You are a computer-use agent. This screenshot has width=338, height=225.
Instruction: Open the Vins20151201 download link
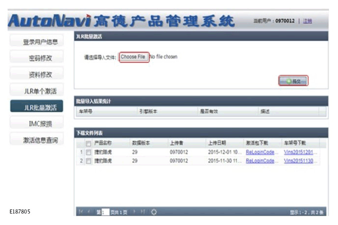pyautogui.click(x=299, y=152)
